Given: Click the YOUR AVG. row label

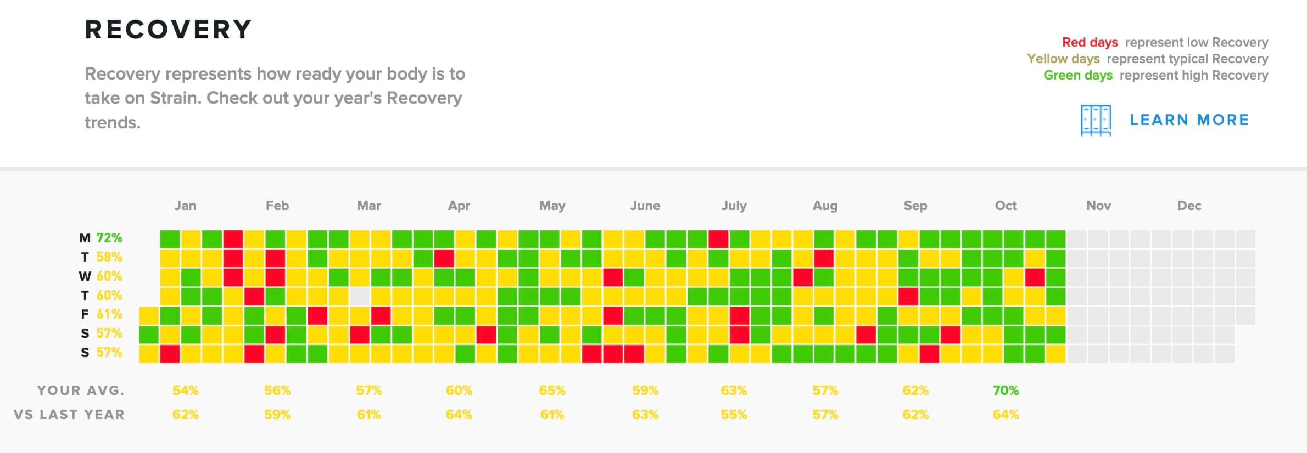Looking at the screenshot, I should click(x=81, y=390).
